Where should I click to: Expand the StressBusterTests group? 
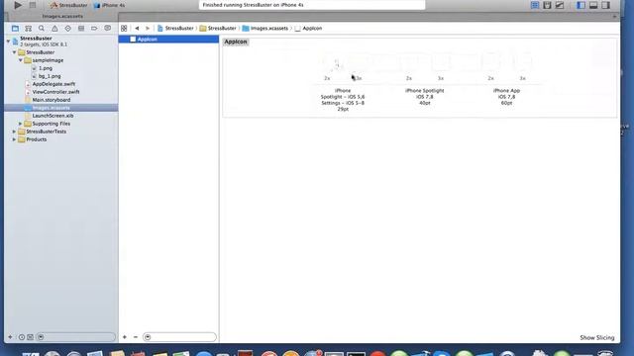pos(15,132)
